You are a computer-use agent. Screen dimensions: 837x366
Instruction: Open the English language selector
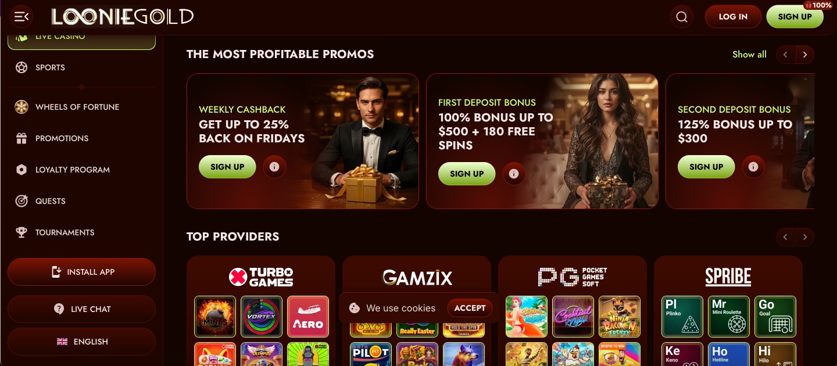[81, 342]
